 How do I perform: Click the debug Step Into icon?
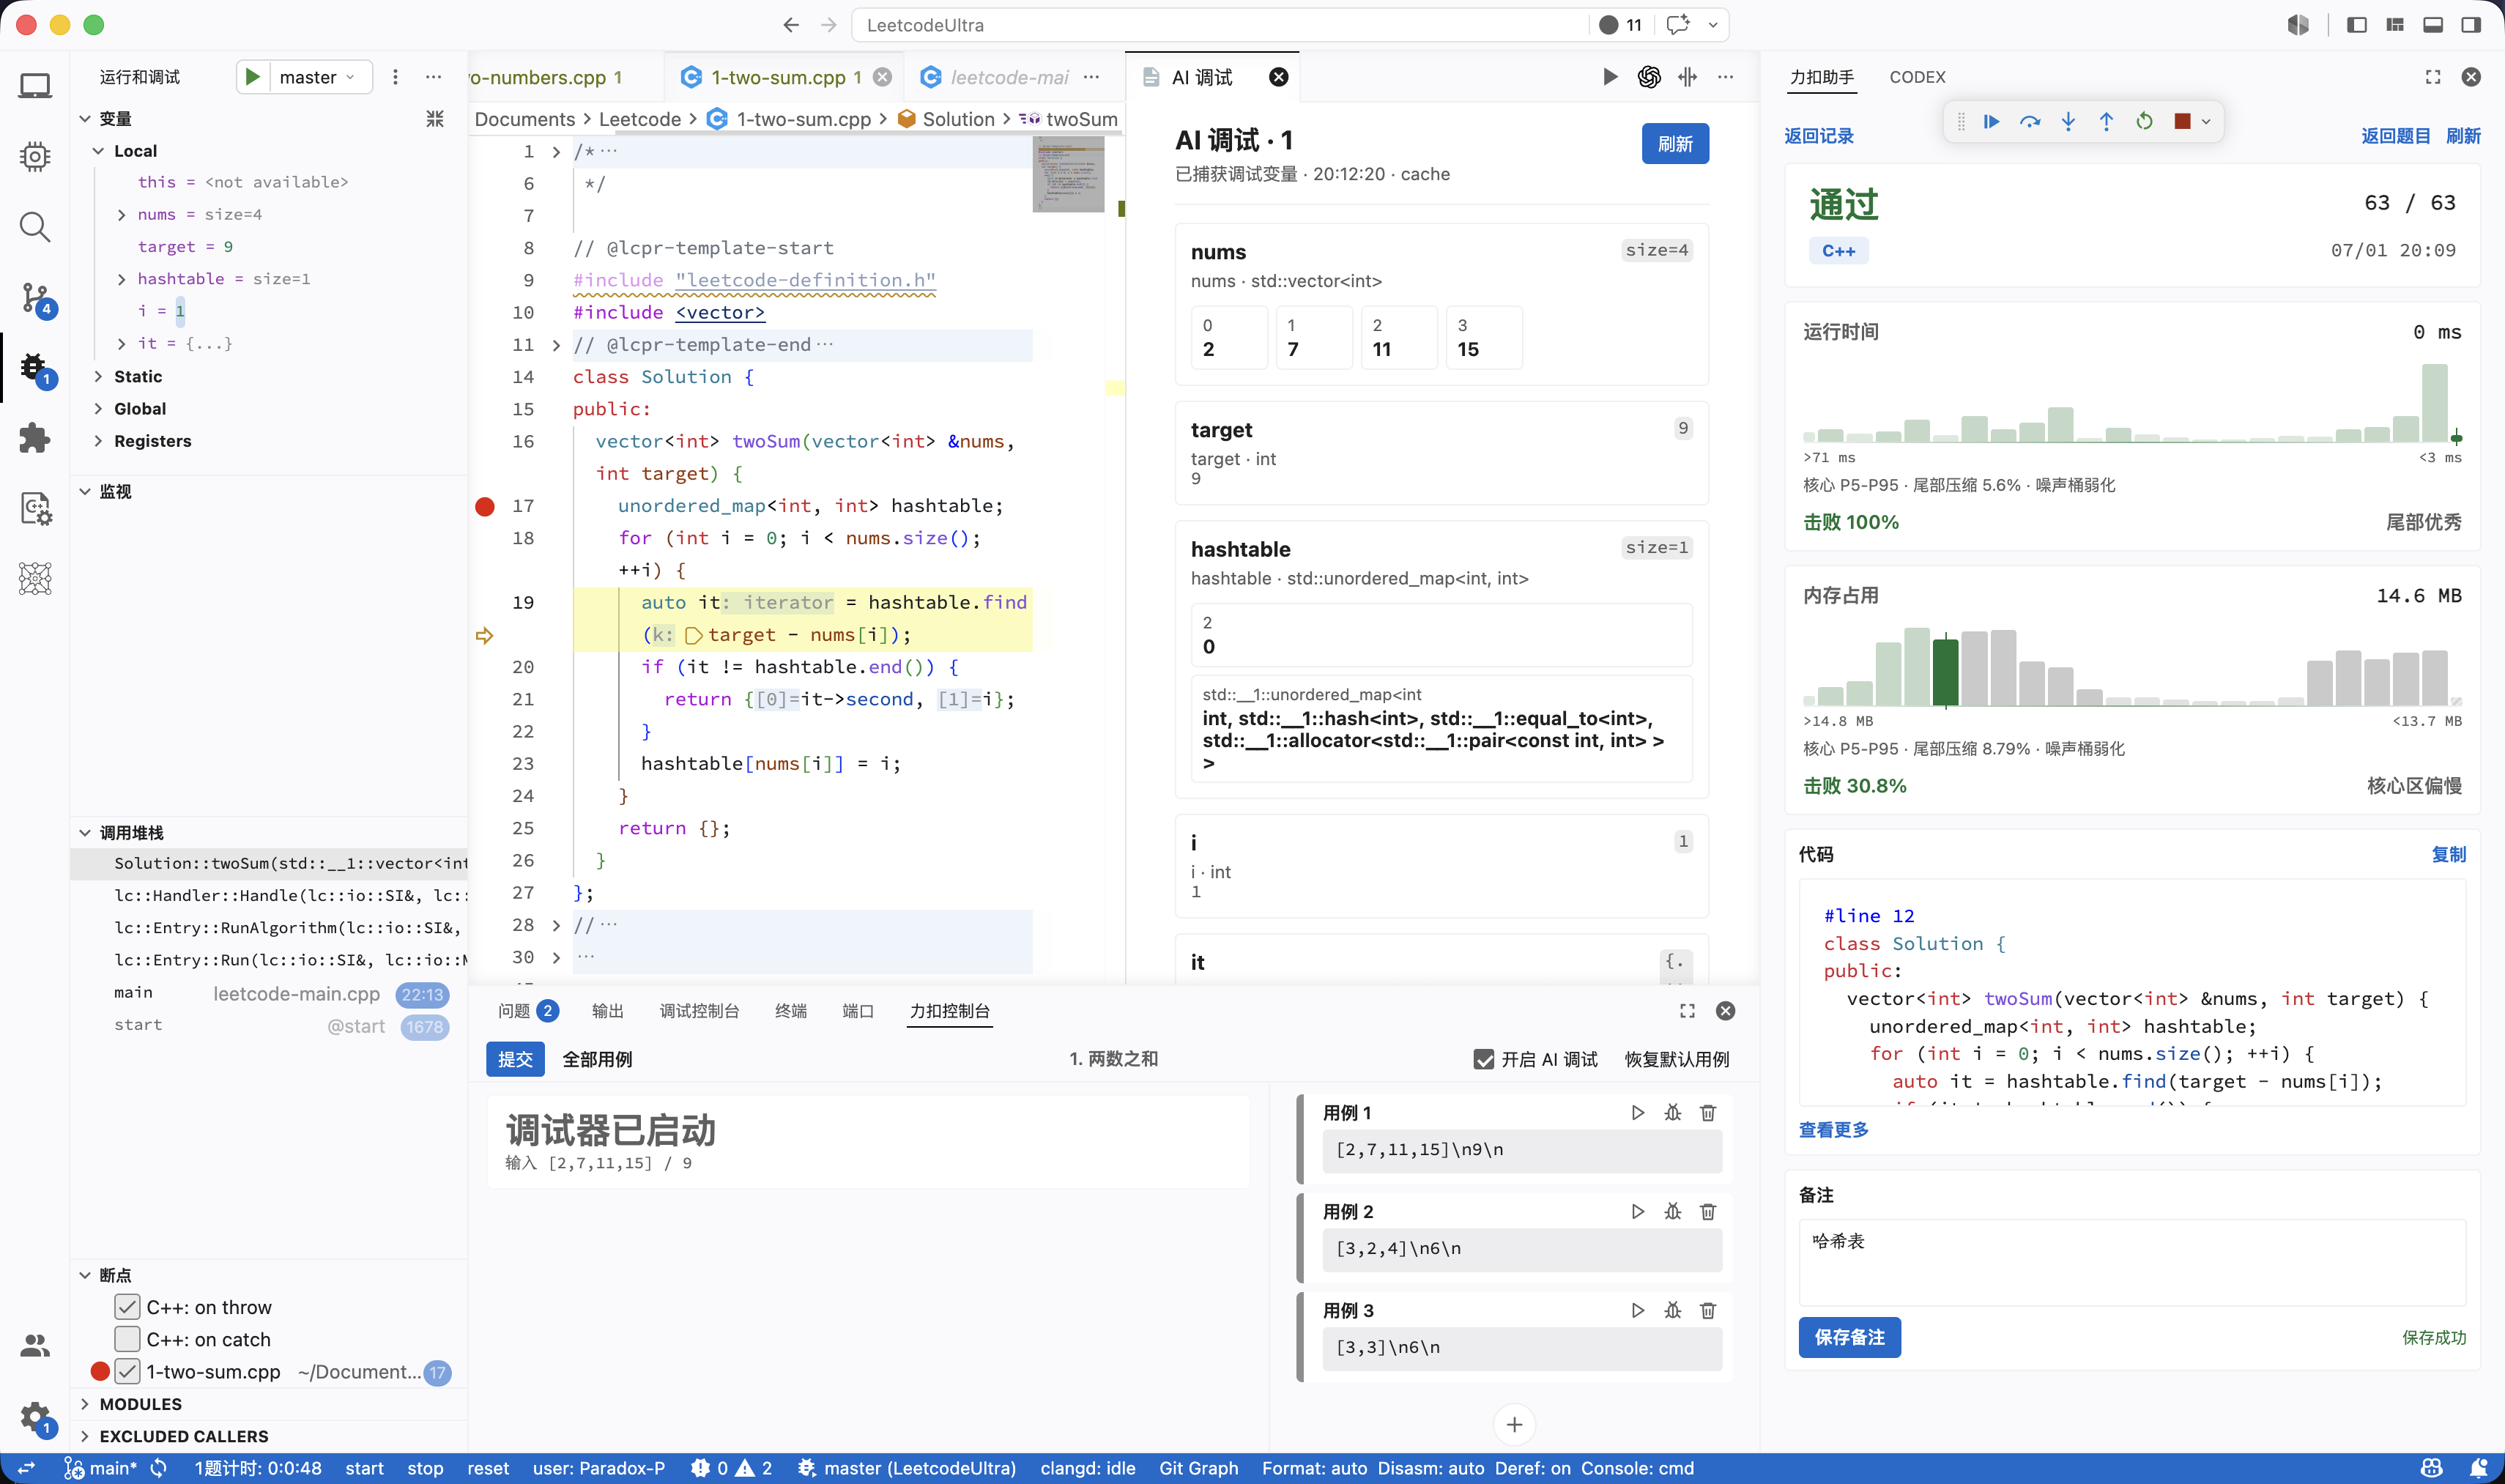point(2068,122)
